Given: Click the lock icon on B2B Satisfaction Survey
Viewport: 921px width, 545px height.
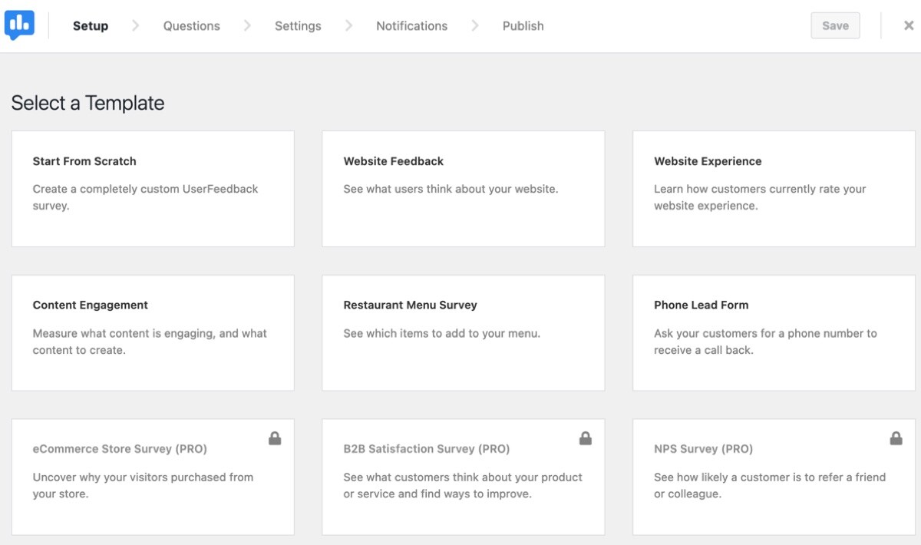Looking at the screenshot, I should coord(586,438).
